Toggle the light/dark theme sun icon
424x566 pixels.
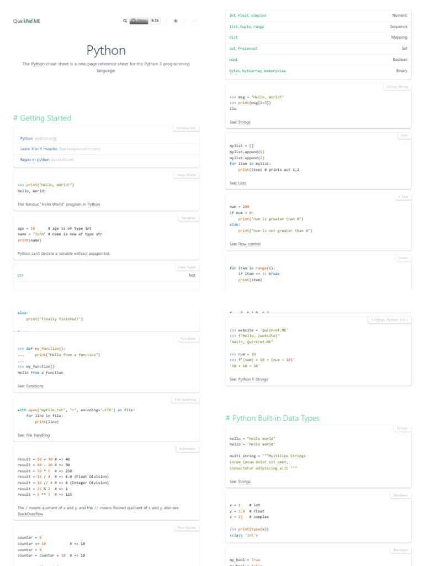(x=176, y=21)
